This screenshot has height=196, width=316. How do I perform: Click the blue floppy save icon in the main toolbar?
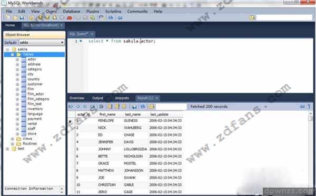point(22,18)
